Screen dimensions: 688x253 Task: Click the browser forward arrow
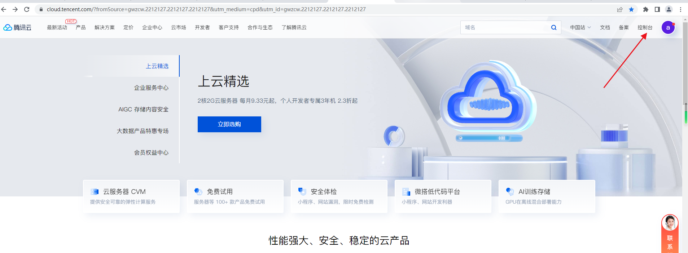coord(15,9)
